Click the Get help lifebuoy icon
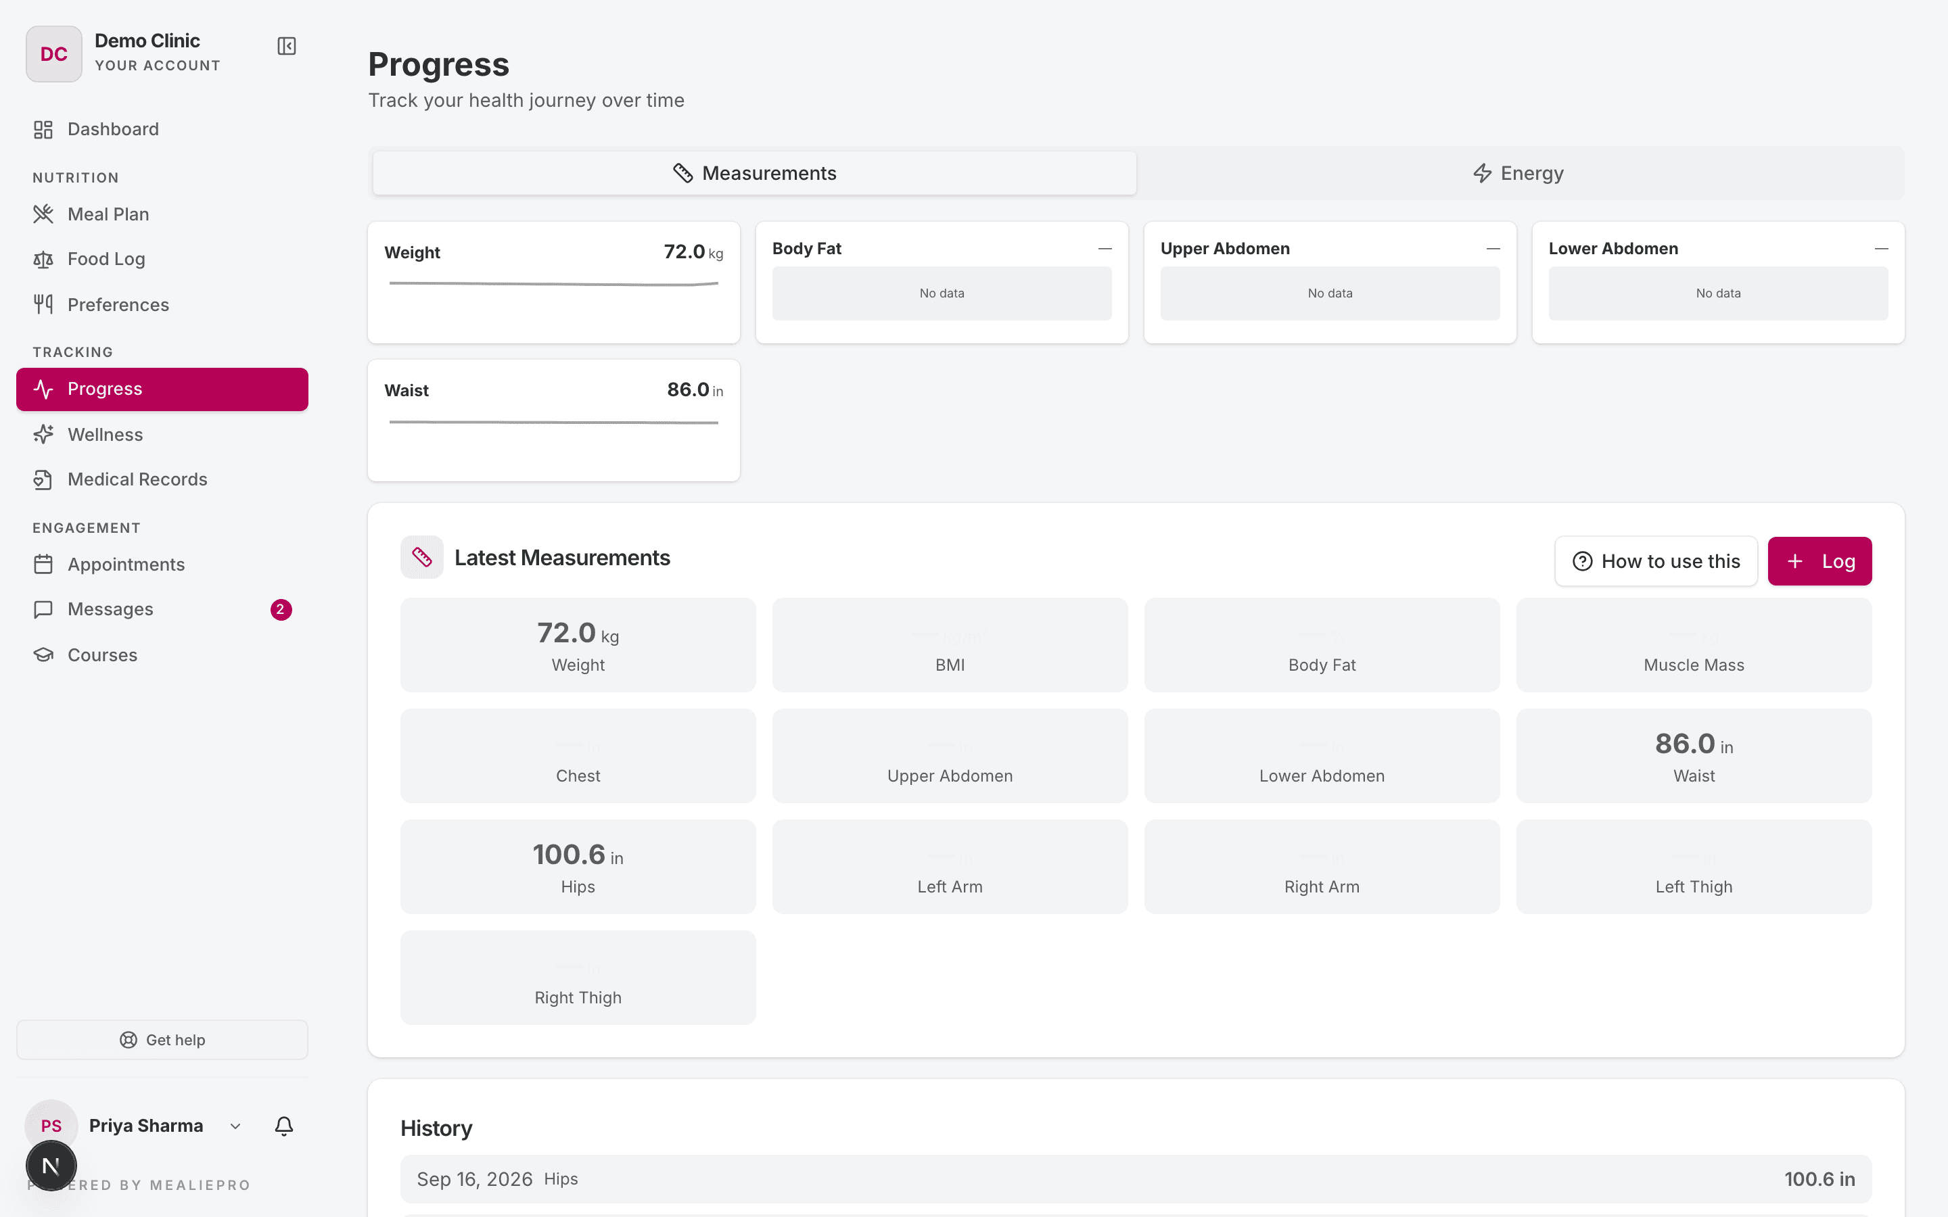Viewport: 1948px width, 1217px height. click(128, 1040)
